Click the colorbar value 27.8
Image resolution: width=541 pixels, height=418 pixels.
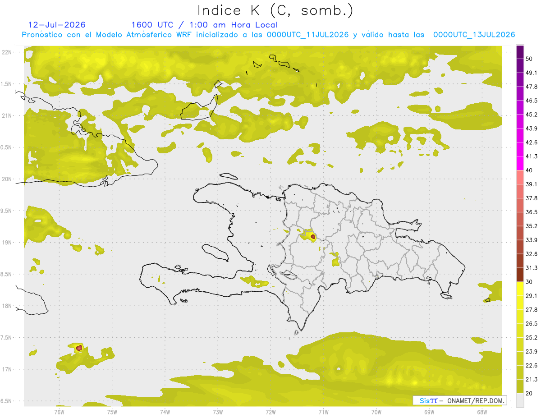pyautogui.click(x=532, y=310)
